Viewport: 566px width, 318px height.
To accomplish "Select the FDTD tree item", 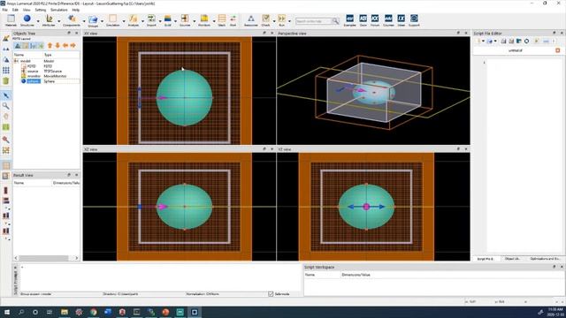I will pyautogui.click(x=32, y=66).
